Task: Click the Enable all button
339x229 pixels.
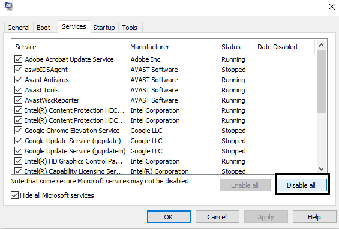Action: [245, 185]
